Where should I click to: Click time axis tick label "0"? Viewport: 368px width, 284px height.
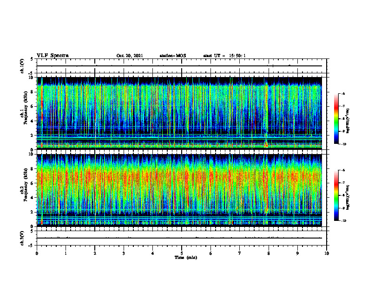point(37,253)
